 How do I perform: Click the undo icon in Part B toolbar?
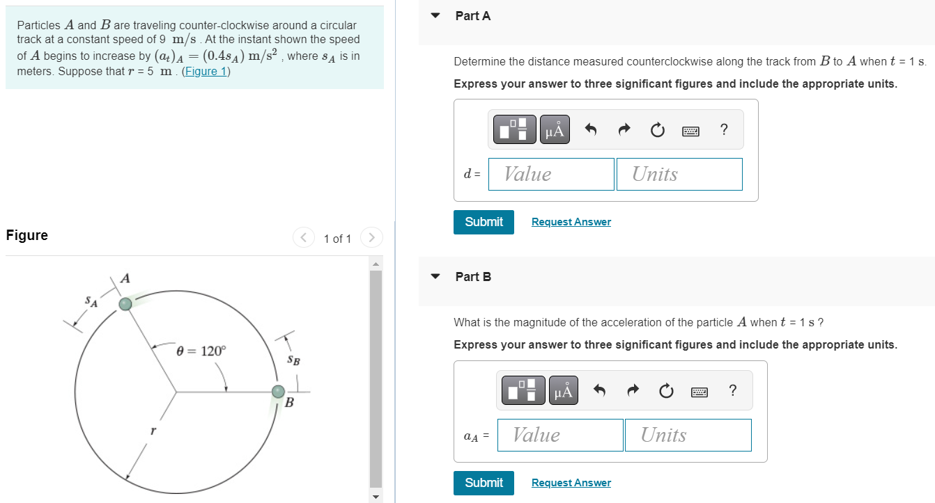(599, 390)
